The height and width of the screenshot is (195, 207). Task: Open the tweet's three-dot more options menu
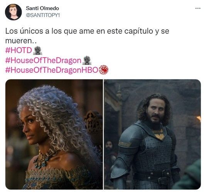pos(198,9)
